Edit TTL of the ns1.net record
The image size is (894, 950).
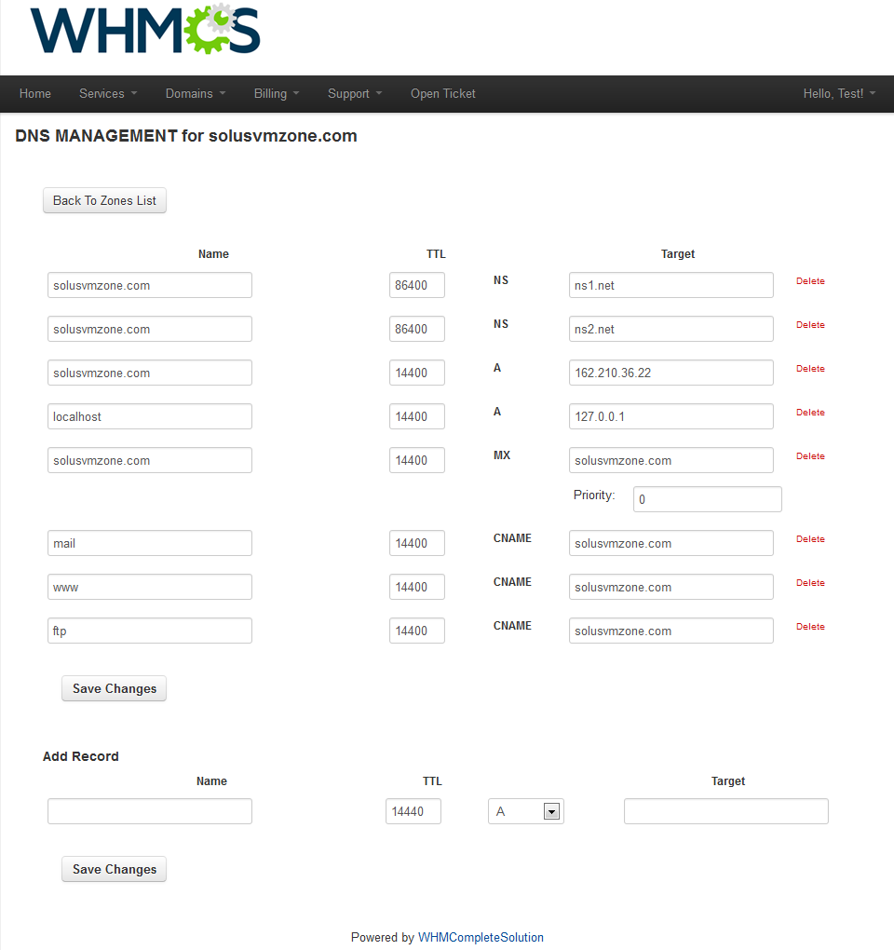point(416,285)
